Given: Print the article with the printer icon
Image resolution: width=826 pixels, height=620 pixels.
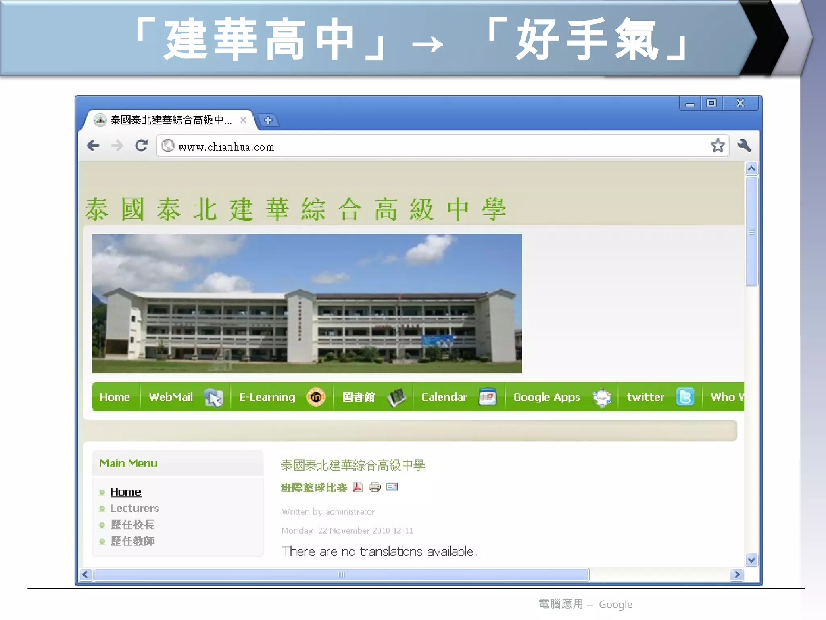Looking at the screenshot, I should (x=375, y=487).
